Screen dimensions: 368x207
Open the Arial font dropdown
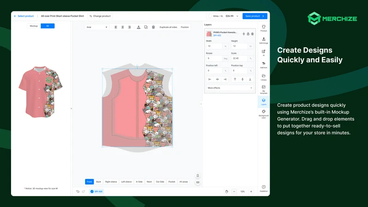[x=97, y=27]
